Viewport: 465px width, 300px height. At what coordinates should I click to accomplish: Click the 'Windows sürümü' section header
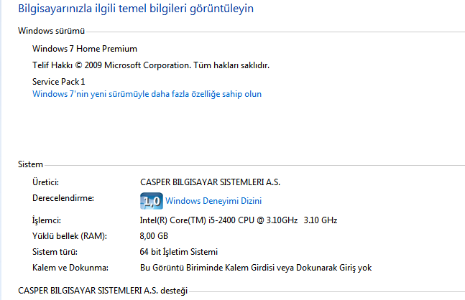pos(51,31)
